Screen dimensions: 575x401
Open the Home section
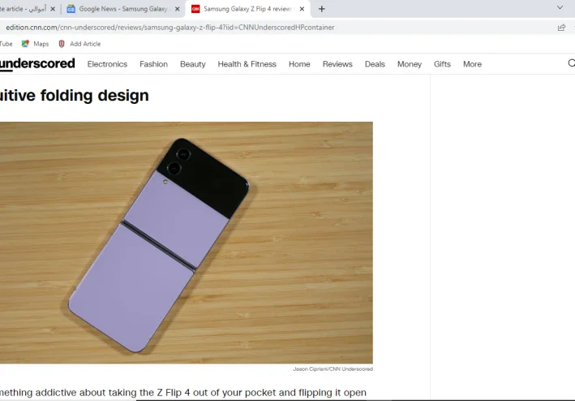[299, 64]
